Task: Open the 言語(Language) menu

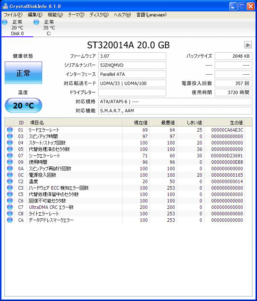Action: point(151,15)
